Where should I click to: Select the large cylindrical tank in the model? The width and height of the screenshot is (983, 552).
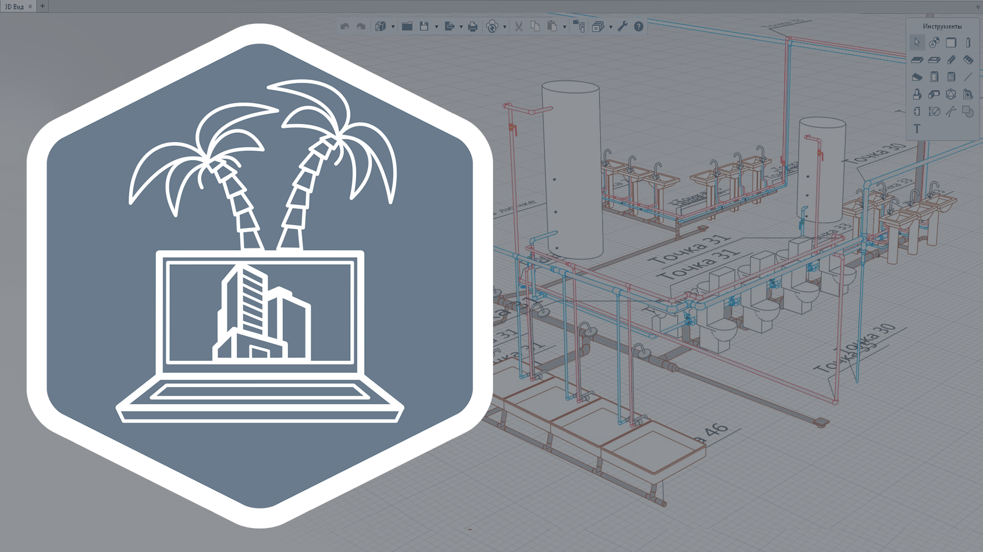pos(572,170)
